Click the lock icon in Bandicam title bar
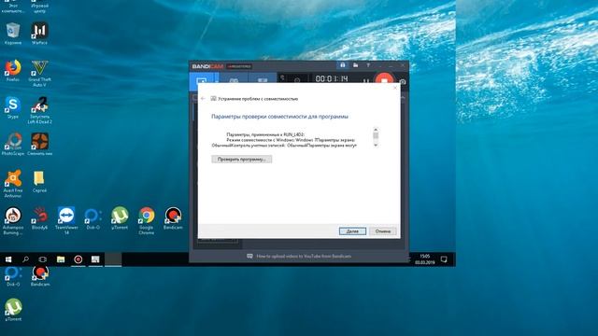Image resolution: width=598 pixels, height=336 pixels. coord(343,65)
